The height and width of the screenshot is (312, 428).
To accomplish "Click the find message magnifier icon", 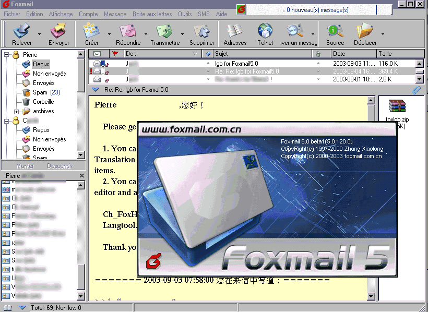I will click(295, 31).
